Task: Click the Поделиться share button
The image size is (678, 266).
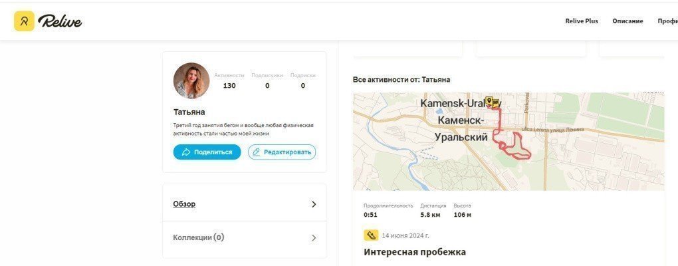Action: (207, 152)
